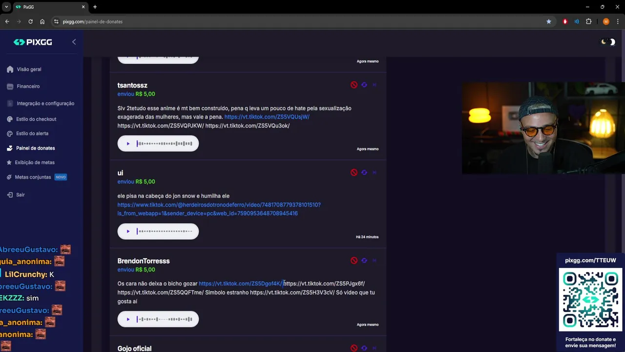Click username Gojo oficial
Viewport: 625px width, 352px height.
coord(134,349)
